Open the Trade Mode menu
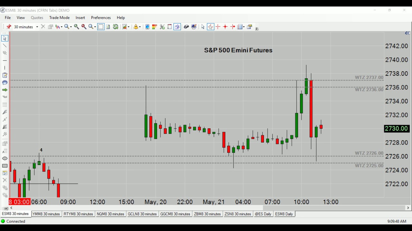Screen dimensions: 412x231 click(59, 18)
